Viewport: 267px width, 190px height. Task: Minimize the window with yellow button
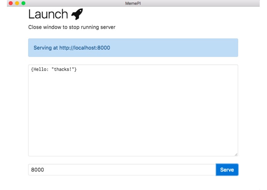pos(17,3)
